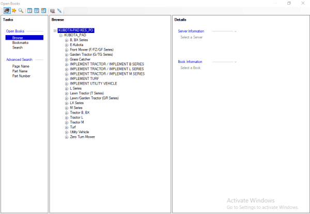Click the Server Information heading link

click(x=191, y=31)
